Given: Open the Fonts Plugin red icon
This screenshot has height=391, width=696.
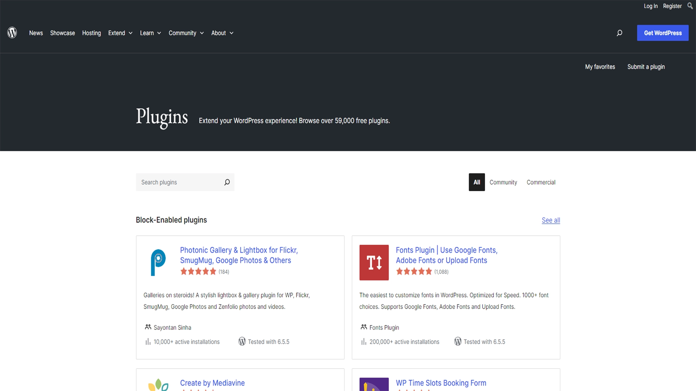Looking at the screenshot, I should [x=374, y=262].
